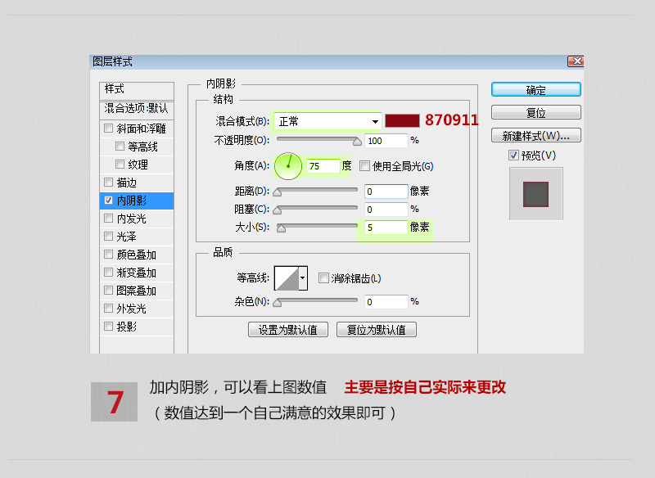Image resolution: width=655 pixels, height=478 pixels.
Task: Select the 投影 style row label
Action: (x=127, y=327)
